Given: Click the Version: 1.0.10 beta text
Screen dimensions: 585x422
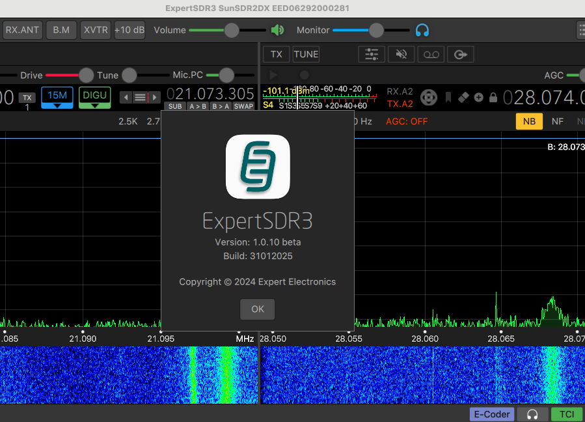Looking at the screenshot, I should (x=258, y=242).
